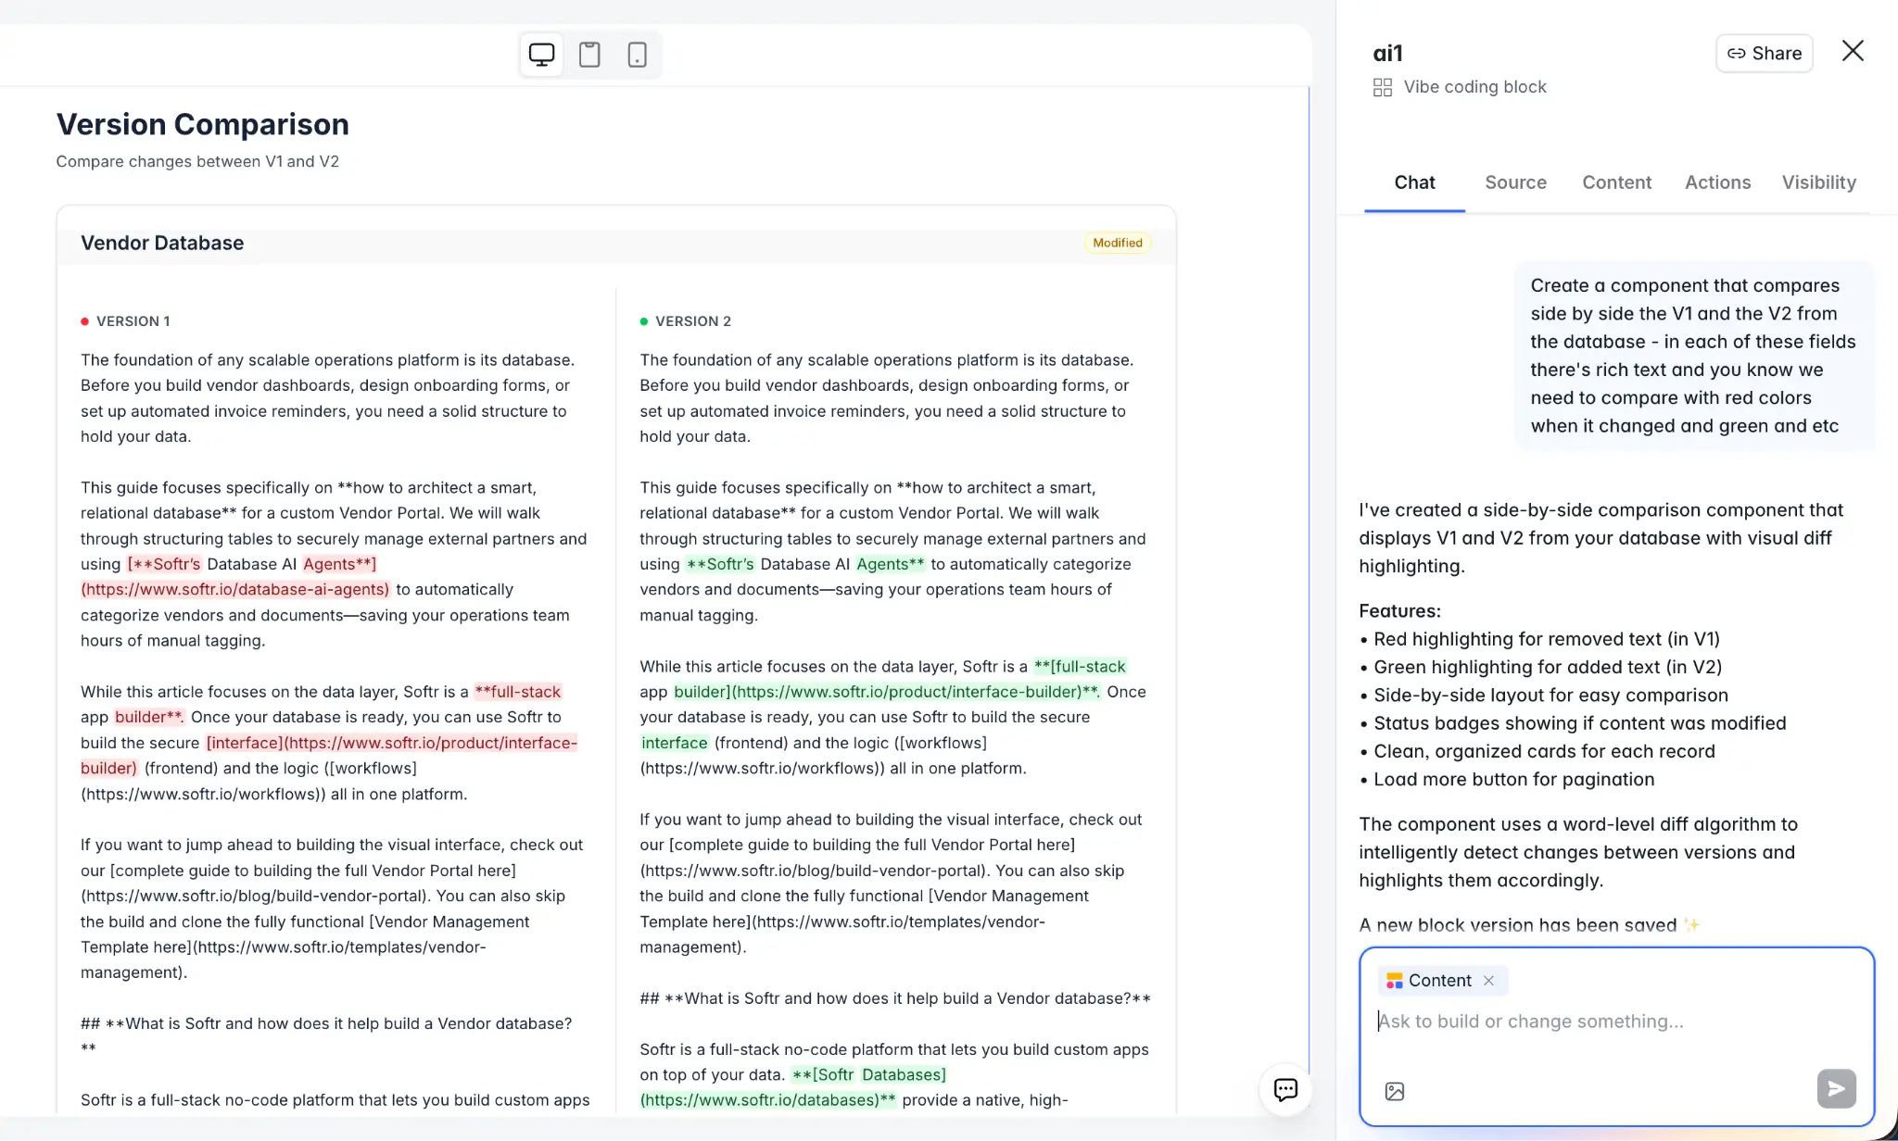Click the image attachment icon
The width and height of the screenshot is (1898, 1141).
(1396, 1091)
